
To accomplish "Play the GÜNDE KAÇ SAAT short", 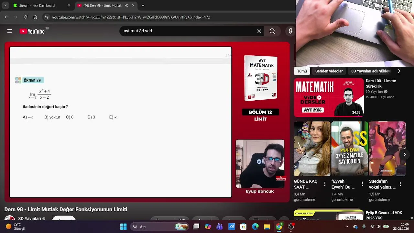I will point(312,149).
